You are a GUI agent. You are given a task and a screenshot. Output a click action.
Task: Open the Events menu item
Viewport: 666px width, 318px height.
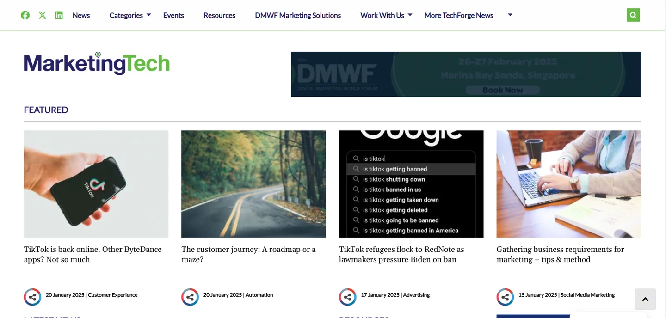click(173, 15)
